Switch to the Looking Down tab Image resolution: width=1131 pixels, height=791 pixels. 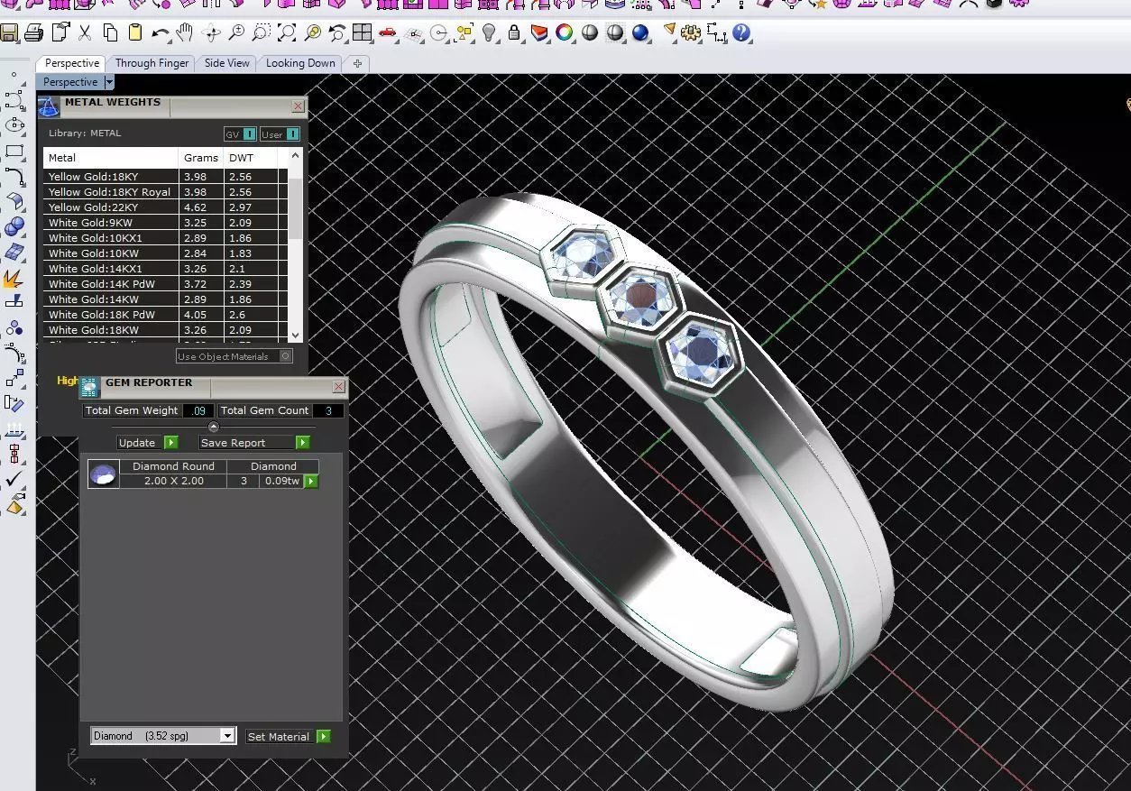pos(300,63)
